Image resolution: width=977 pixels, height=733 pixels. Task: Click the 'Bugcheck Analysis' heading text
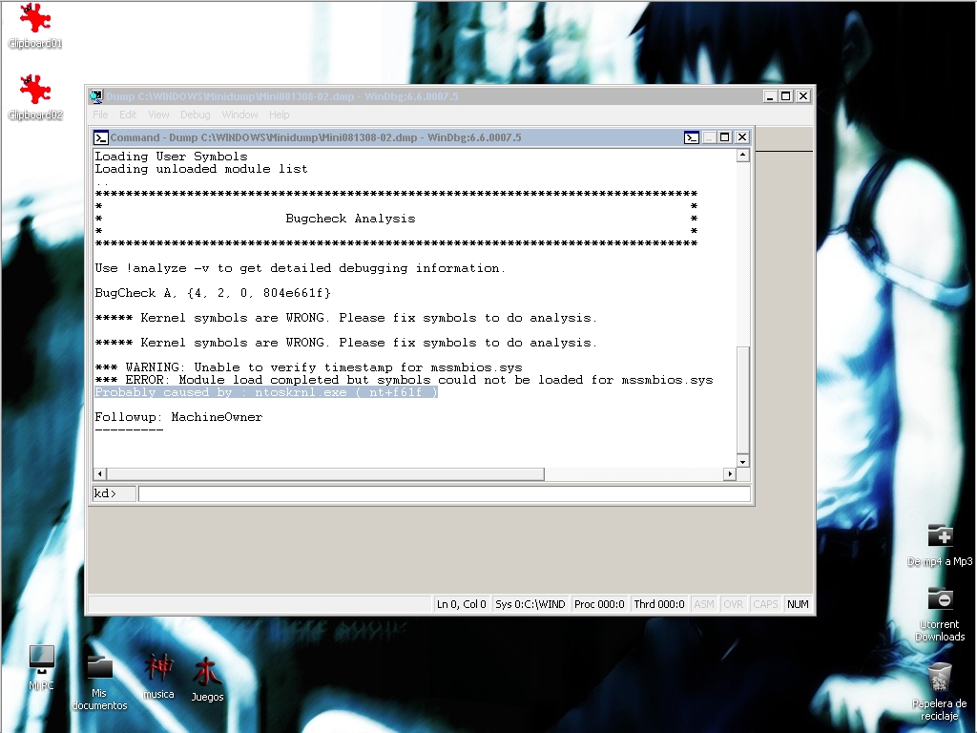(350, 219)
